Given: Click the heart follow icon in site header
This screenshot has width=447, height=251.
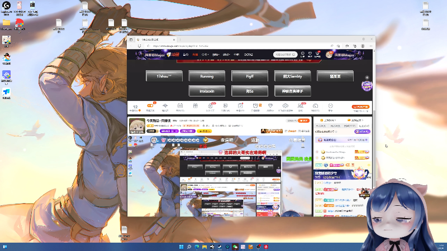Looking at the screenshot, I should point(310,54).
